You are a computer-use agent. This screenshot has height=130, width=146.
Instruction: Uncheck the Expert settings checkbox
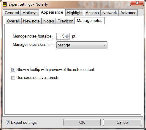8,123
